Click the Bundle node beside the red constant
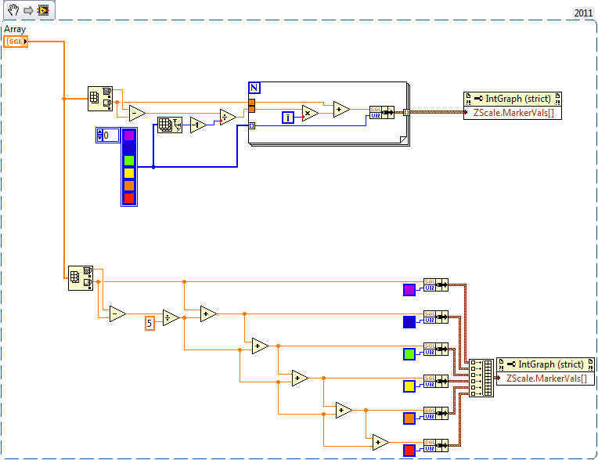Viewport: 598px width, 460px height. pyautogui.click(x=436, y=445)
